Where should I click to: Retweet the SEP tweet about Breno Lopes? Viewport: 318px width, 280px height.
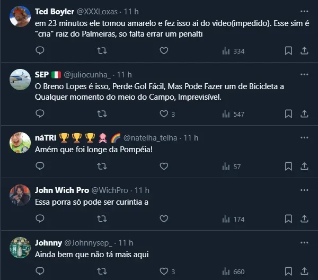[x=102, y=114]
